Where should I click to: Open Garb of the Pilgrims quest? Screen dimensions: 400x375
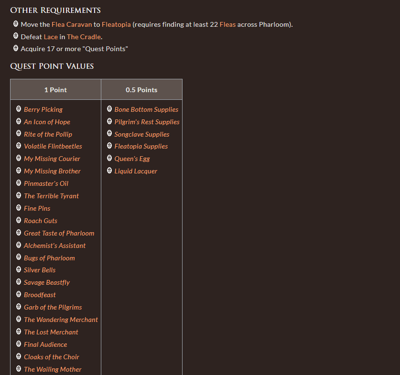(x=53, y=307)
